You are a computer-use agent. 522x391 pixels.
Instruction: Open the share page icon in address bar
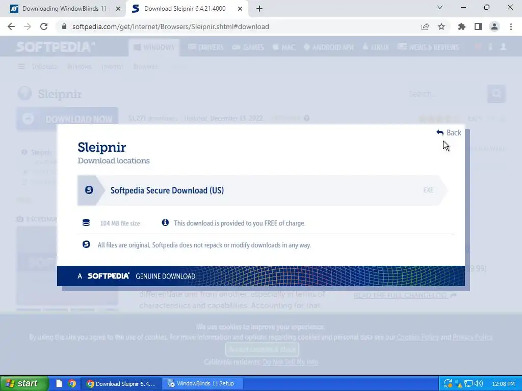point(425,26)
